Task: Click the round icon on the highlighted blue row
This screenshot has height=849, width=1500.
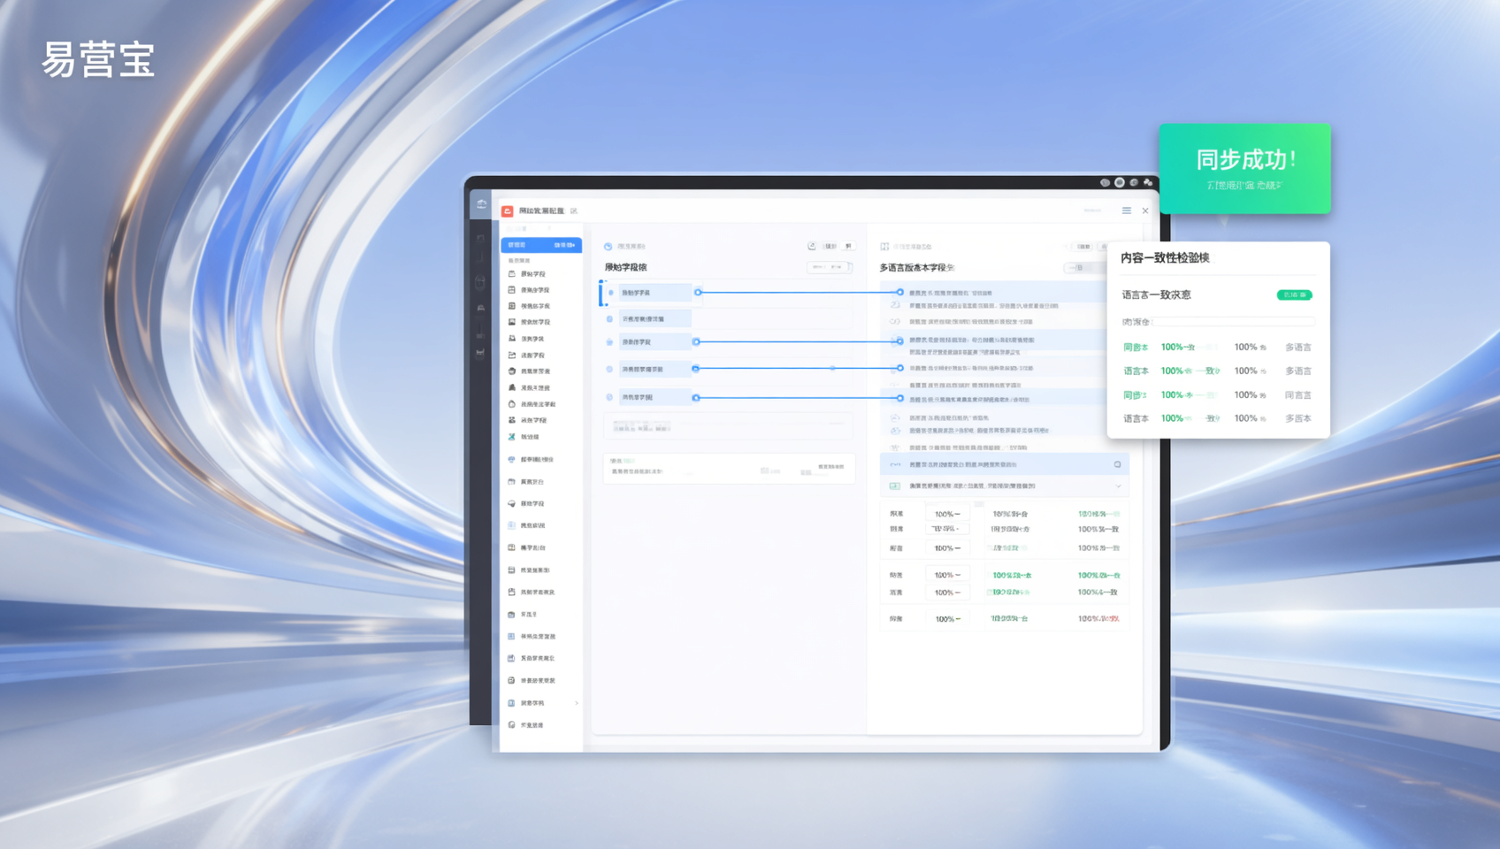Action: point(1117,464)
